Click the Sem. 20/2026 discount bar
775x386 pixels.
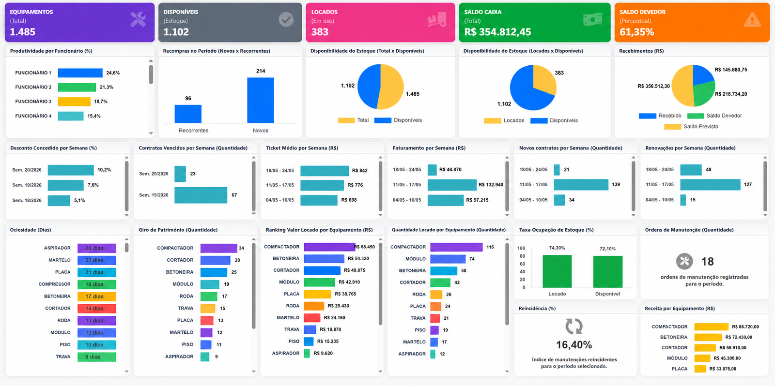pos(71,170)
